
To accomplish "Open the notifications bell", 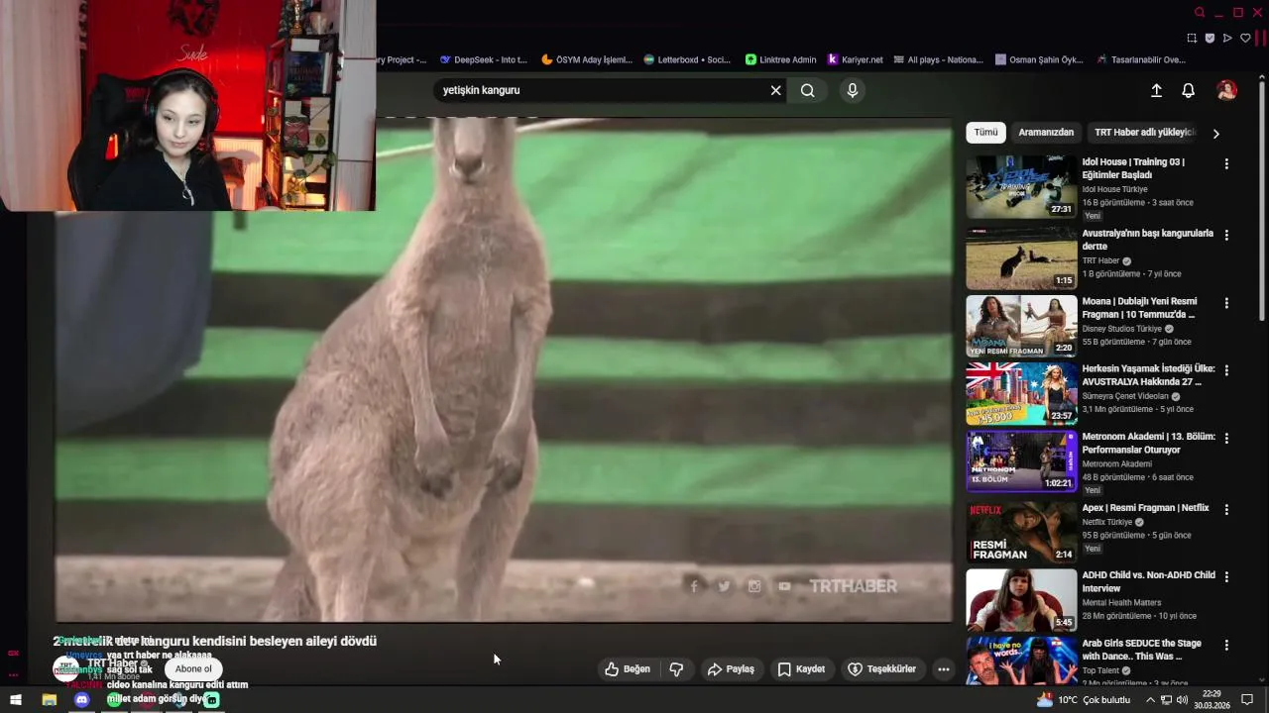I will coord(1188,90).
